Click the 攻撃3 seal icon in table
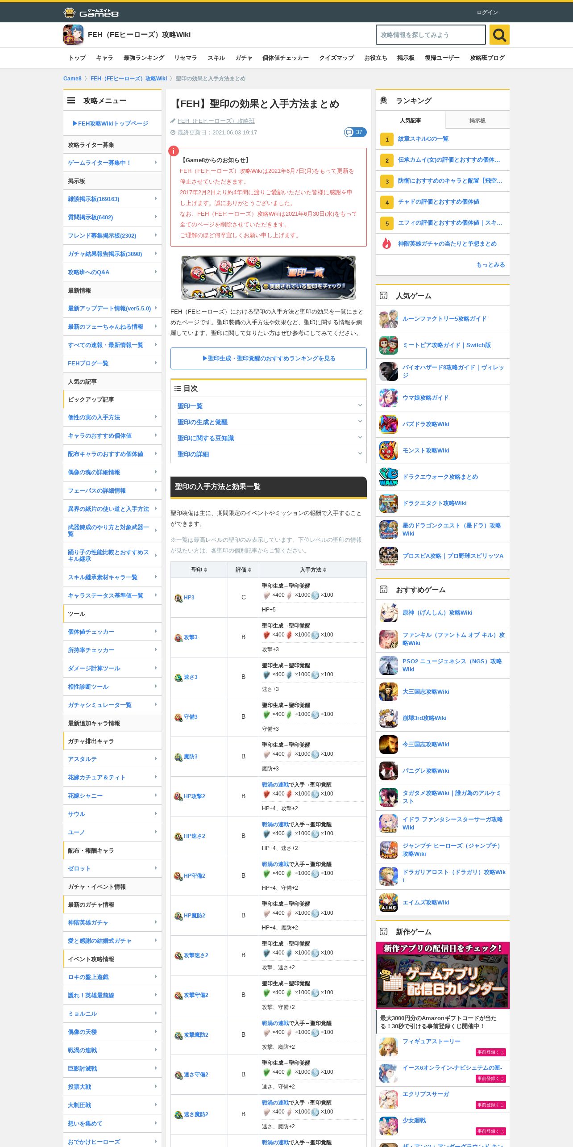The height and width of the screenshot is (1147, 573). [179, 638]
